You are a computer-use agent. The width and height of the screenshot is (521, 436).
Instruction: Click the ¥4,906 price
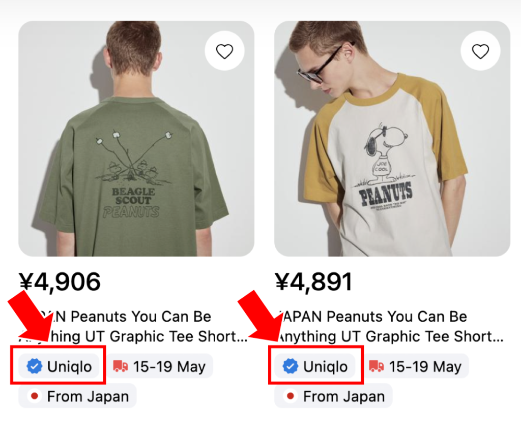(60, 282)
